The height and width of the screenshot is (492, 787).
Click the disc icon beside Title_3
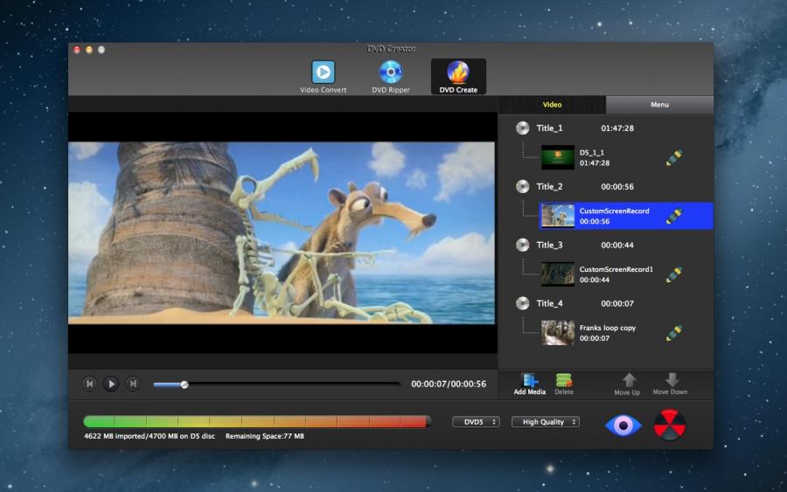(523, 245)
